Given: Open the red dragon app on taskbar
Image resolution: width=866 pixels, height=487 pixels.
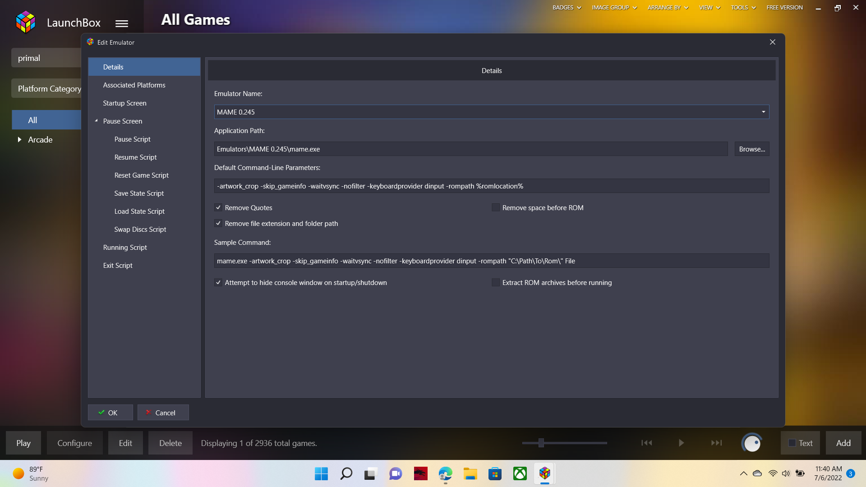Looking at the screenshot, I should [420, 473].
